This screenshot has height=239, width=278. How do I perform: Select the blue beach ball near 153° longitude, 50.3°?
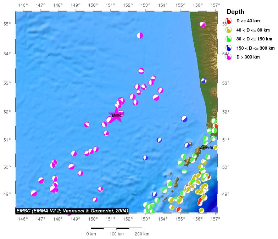(x=145, y=158)
